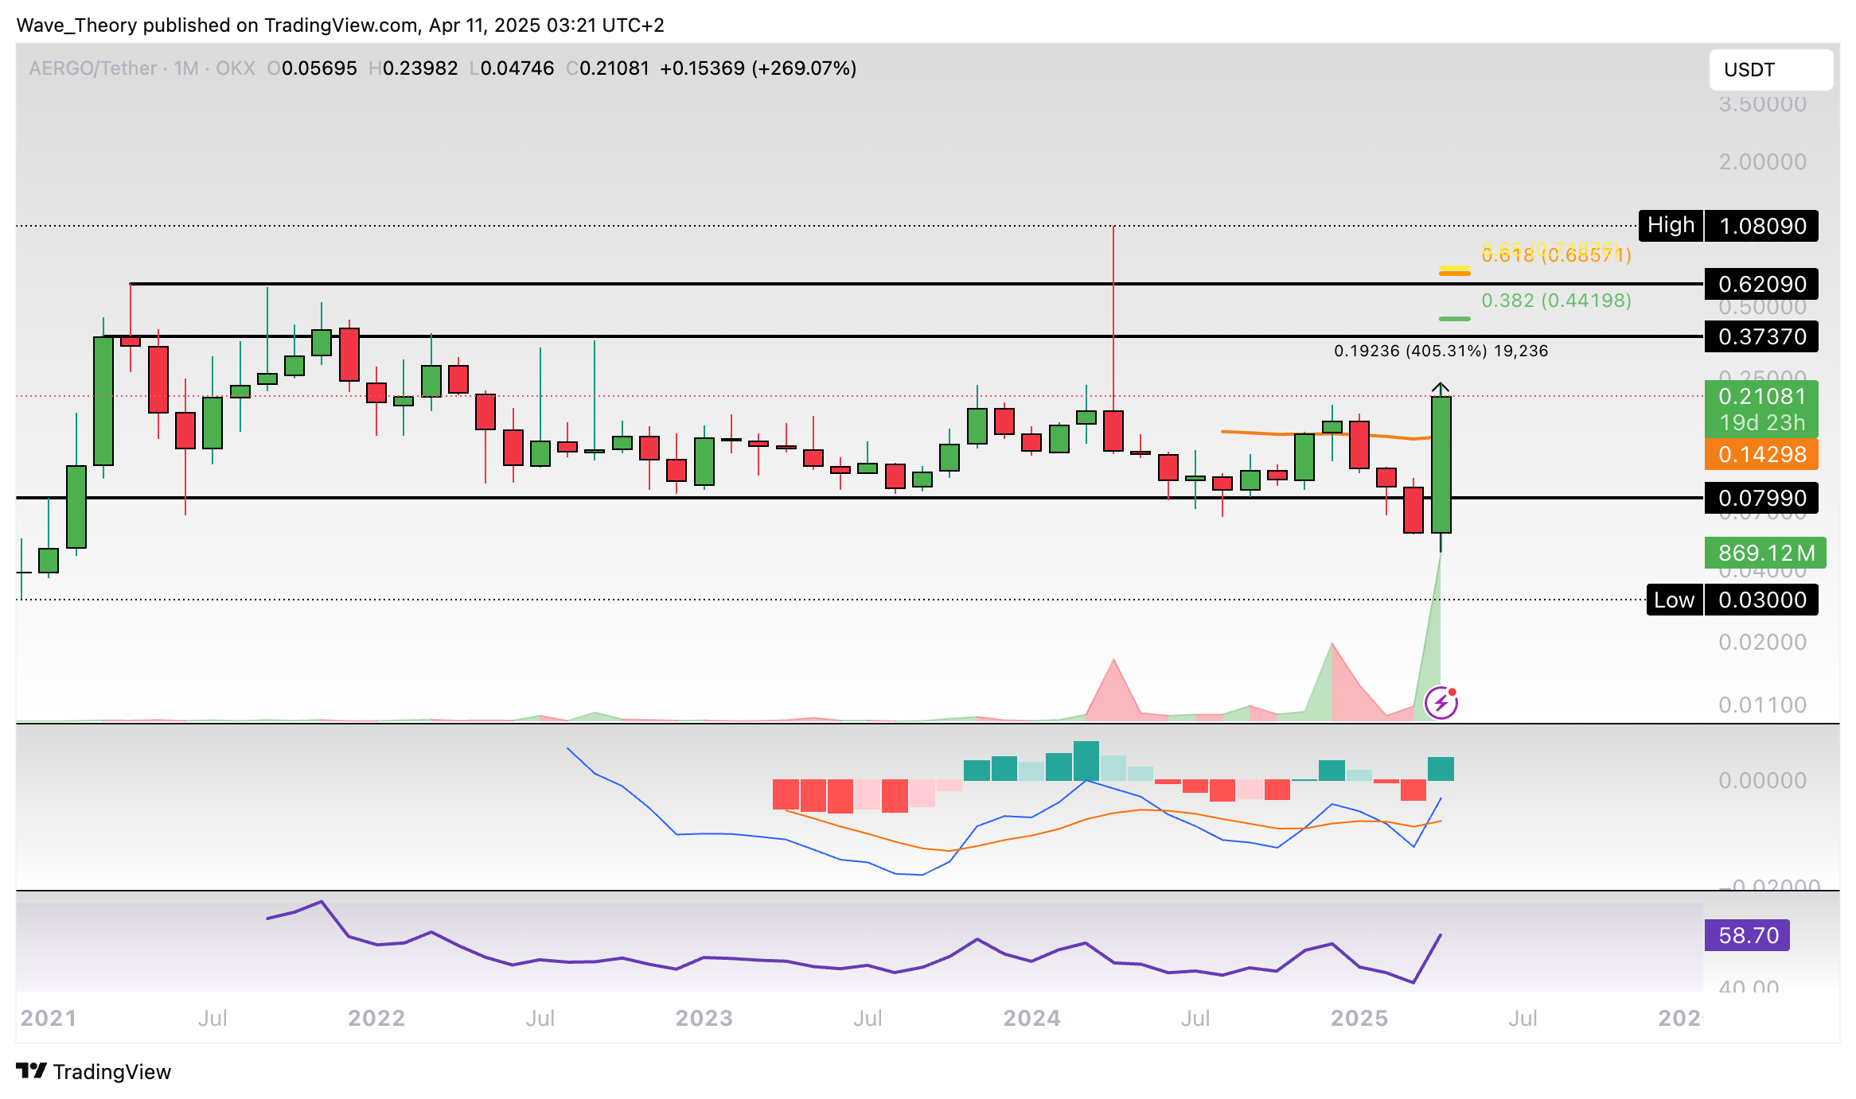Click the upward arrow atop the latest candle
Screen dimensions: 1856x1099
click(1441, 388)
